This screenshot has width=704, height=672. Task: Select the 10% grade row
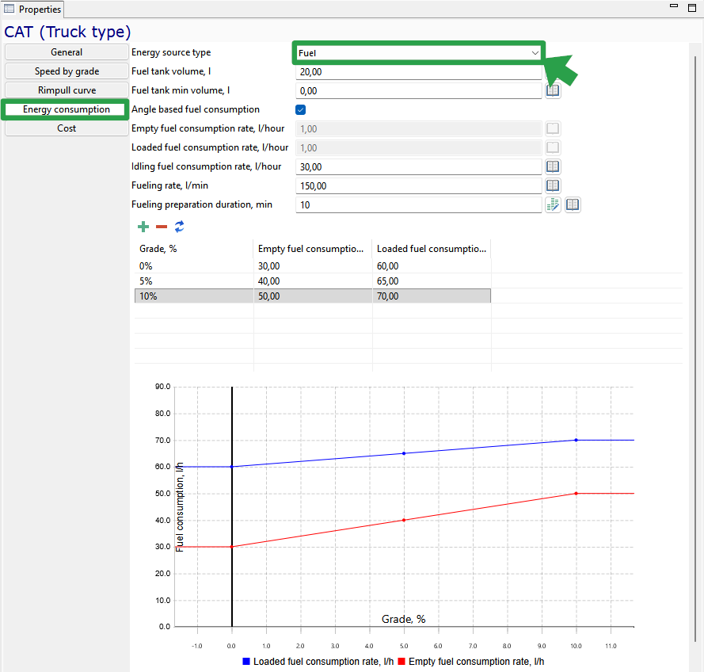[x=313, y=296]
